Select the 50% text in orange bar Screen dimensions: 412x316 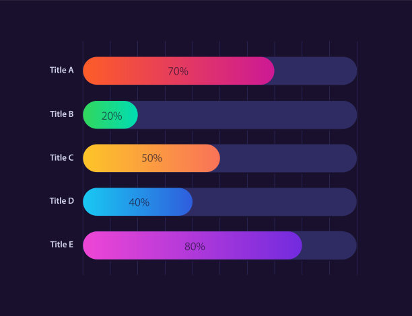click(151, 159)
